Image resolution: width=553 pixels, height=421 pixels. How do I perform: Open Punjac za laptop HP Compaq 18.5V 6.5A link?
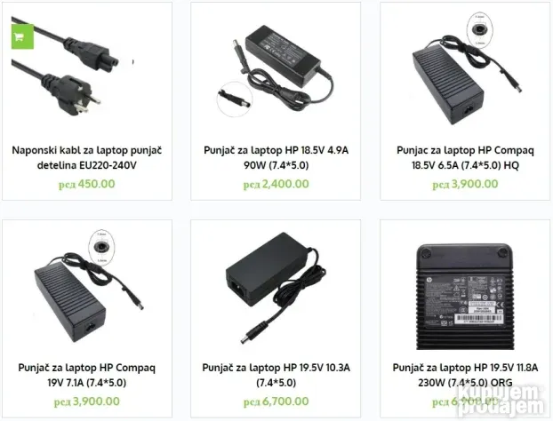pyautogui.click(x=465, y=157)
